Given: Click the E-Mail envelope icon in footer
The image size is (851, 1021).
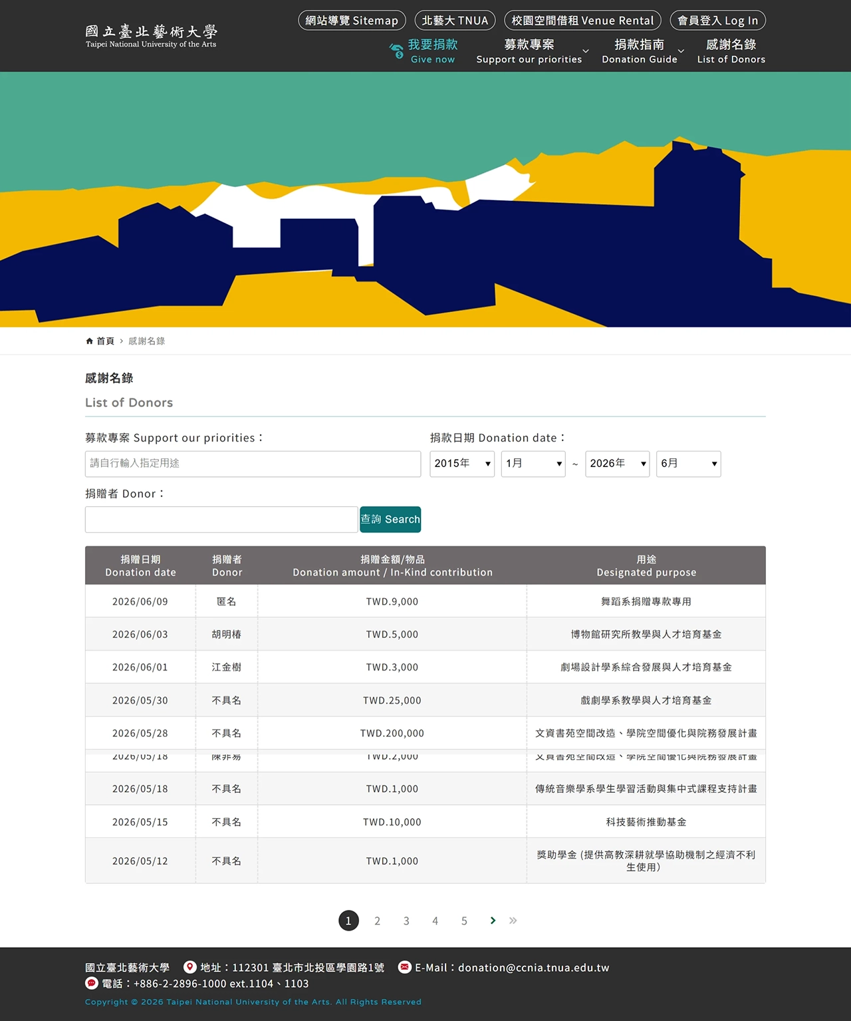Looking at the screenshot, I should [404, 967].
